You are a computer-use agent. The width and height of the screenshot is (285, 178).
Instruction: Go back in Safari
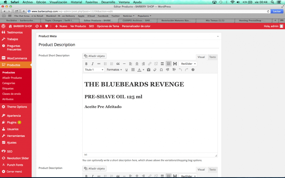(x=4, y=11)
